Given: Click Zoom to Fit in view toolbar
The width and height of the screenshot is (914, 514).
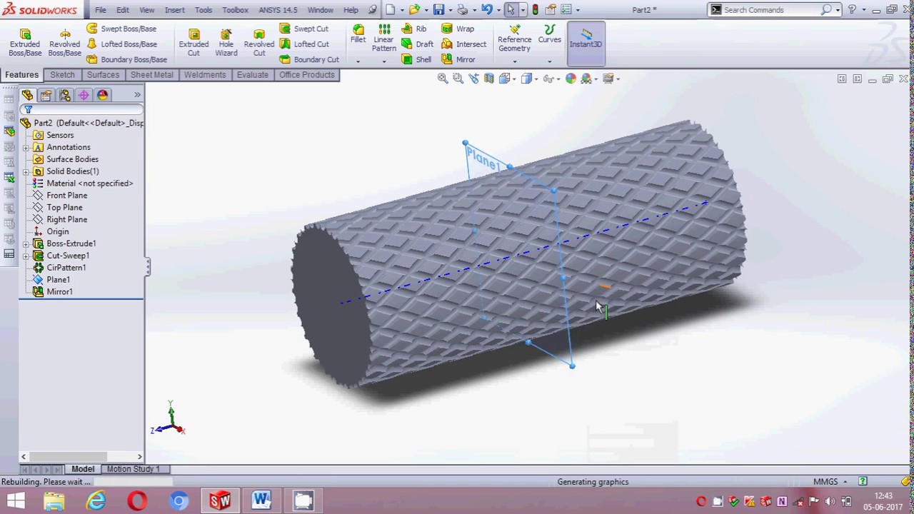Looking at the screenshot, I should [443, 79].
